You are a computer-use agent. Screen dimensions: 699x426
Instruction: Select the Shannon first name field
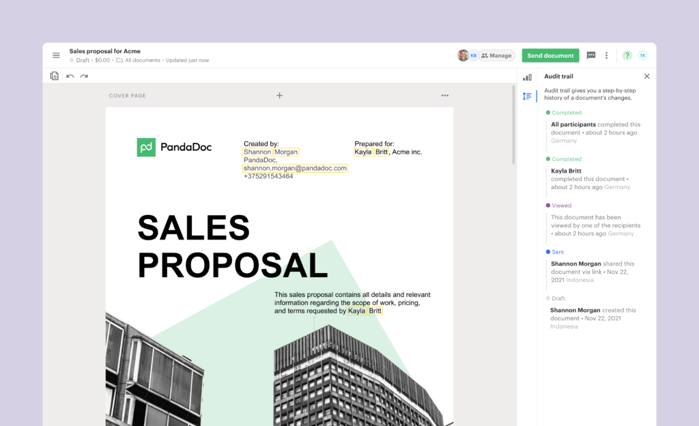click(x=257, y=152)
